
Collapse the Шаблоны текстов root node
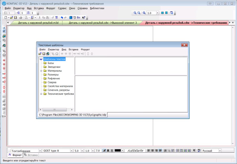[x=41, y=59]
